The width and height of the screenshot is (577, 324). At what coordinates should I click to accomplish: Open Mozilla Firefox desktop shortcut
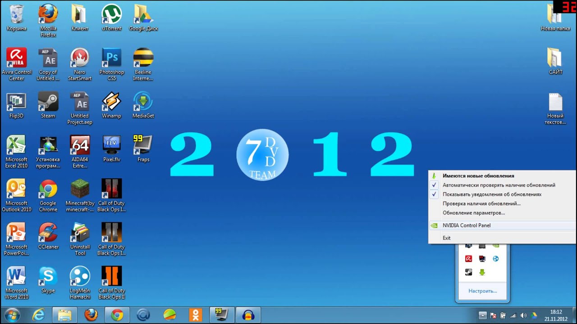(48, 21)
